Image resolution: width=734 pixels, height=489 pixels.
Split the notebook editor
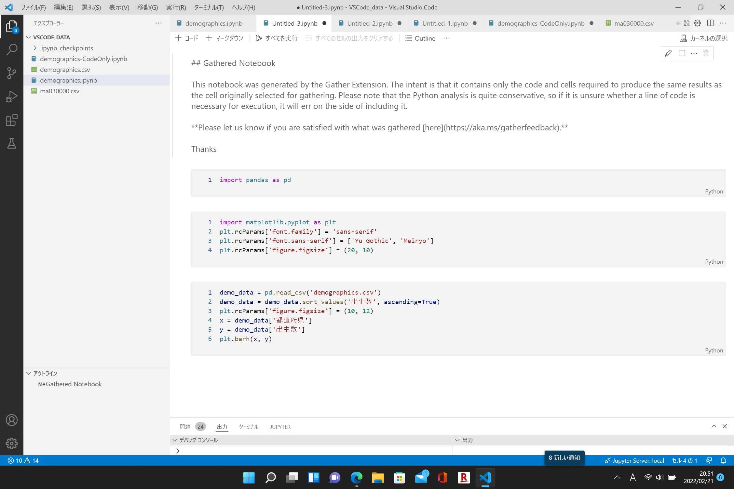click(710, 23)
